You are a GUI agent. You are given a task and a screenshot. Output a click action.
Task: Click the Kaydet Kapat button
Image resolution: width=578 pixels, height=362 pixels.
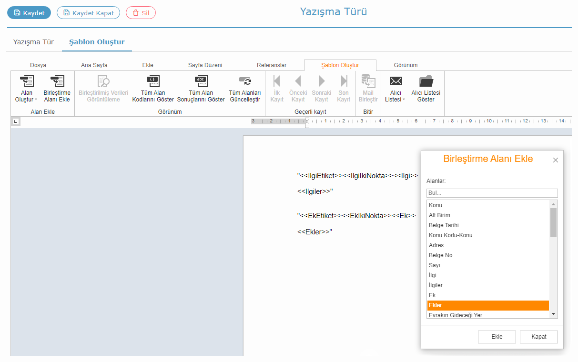(x=88, y=13)
